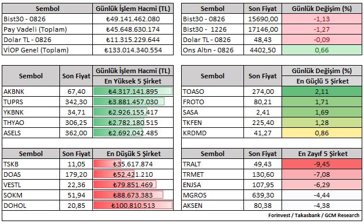The height and width of the screenshot is (224, 364).
Task: Click the Forinvest / Takasbank / GCM Research credit
Action: click(314, 215)
